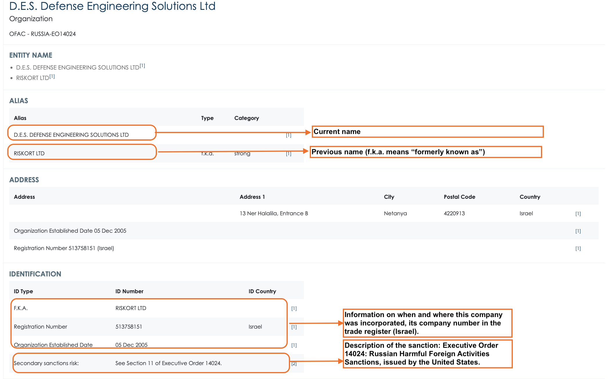
Task: Click reference [1] in F.K.A. identification row
Action: (x=294, y=308)
